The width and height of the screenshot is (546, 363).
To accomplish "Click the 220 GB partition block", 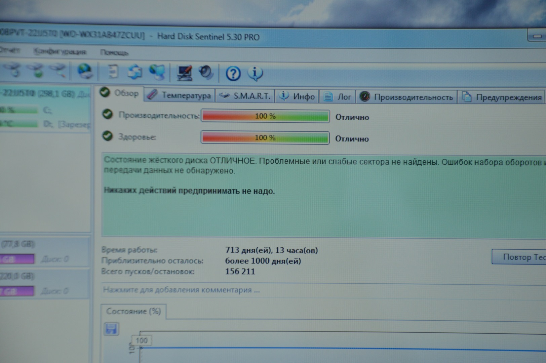I will (x=45, y=284).
